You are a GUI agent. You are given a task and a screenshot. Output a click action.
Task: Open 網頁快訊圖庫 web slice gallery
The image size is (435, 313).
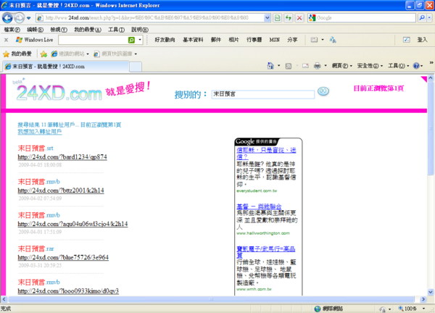click(x=115, y=54)
